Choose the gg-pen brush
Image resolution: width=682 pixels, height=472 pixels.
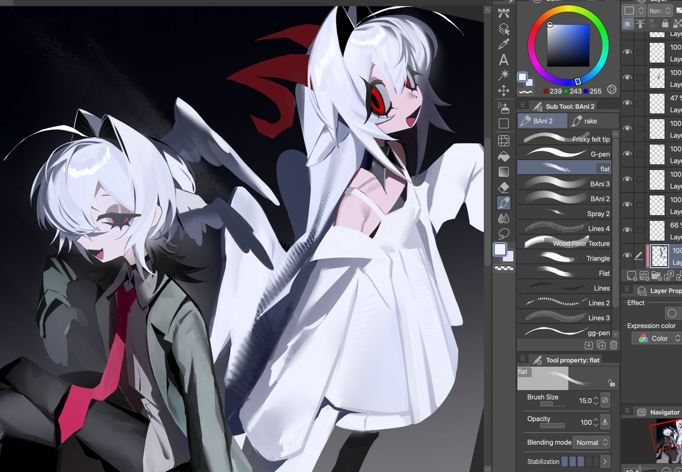564,332
